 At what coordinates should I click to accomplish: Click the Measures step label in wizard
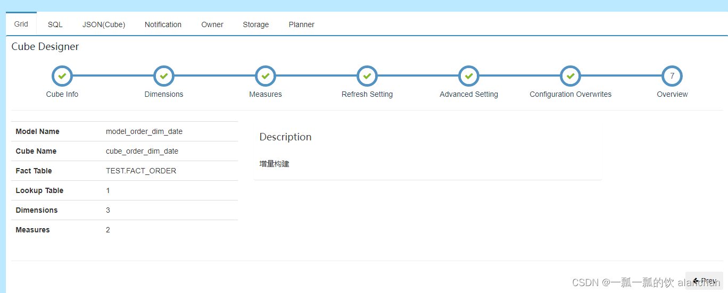pos(266,94)
